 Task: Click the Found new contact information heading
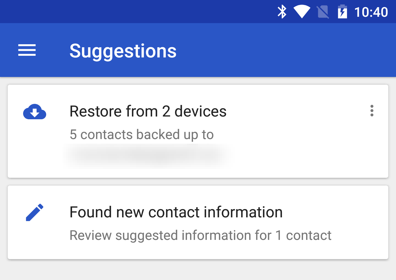(x=176, y=212)
